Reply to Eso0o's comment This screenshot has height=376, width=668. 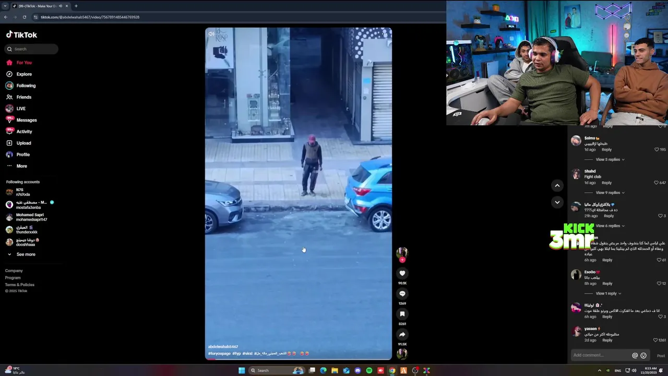(x=607, y=283)
